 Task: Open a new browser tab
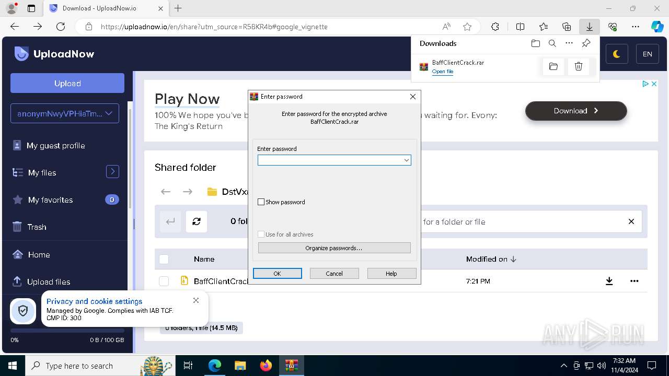[x=178, y=8]
